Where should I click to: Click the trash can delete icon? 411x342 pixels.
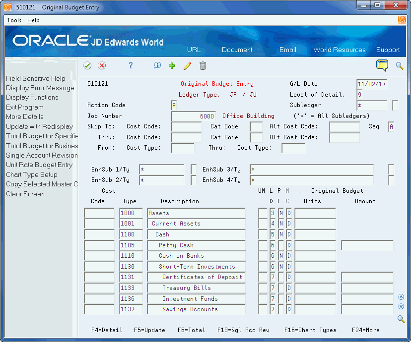point(203,66)
